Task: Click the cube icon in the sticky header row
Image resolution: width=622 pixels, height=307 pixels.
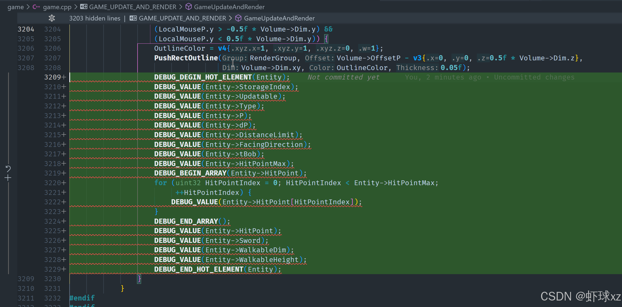Action: 238,18
